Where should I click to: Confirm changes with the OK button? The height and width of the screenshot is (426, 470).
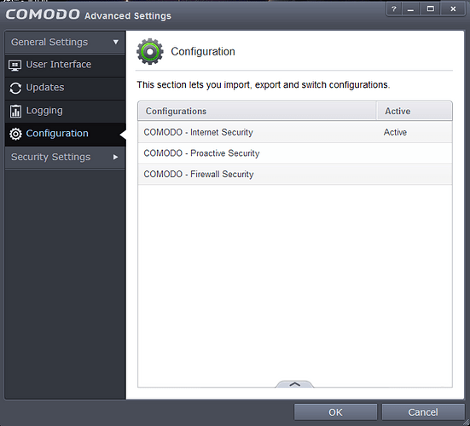335,412
